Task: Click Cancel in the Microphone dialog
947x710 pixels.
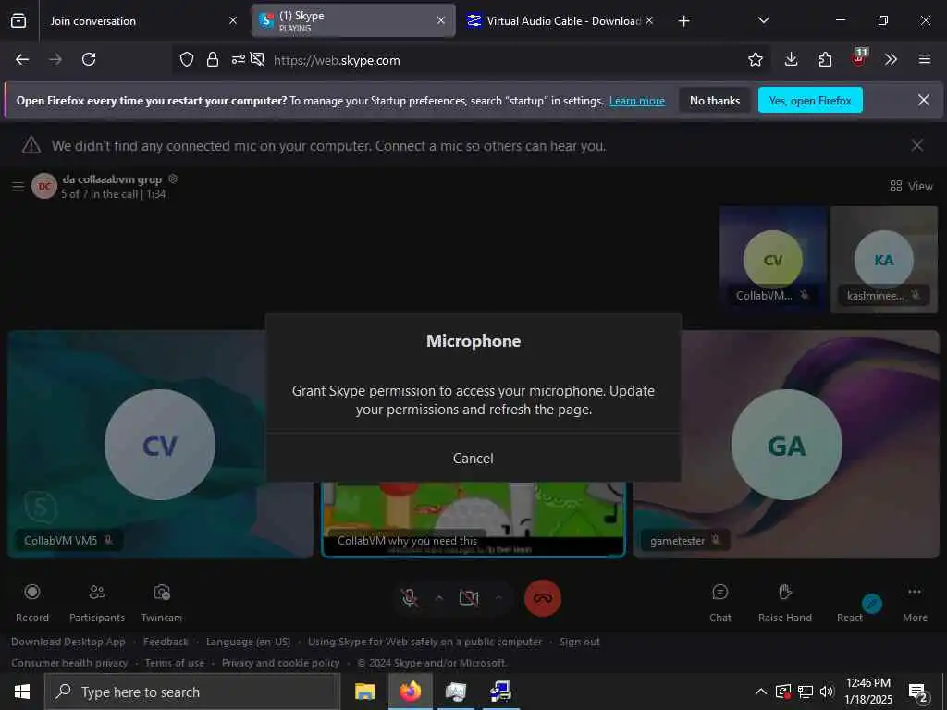Action: pyautogui.click(x=473, y=459)
